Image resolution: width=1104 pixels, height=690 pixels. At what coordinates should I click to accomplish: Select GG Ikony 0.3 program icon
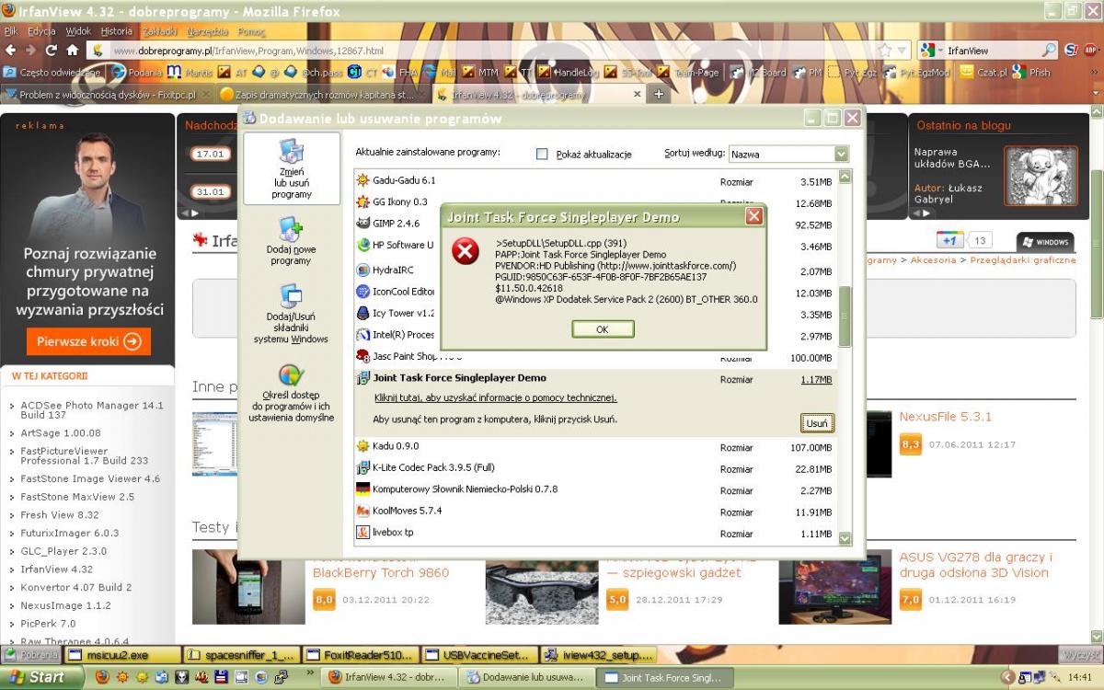coord(363,201)
